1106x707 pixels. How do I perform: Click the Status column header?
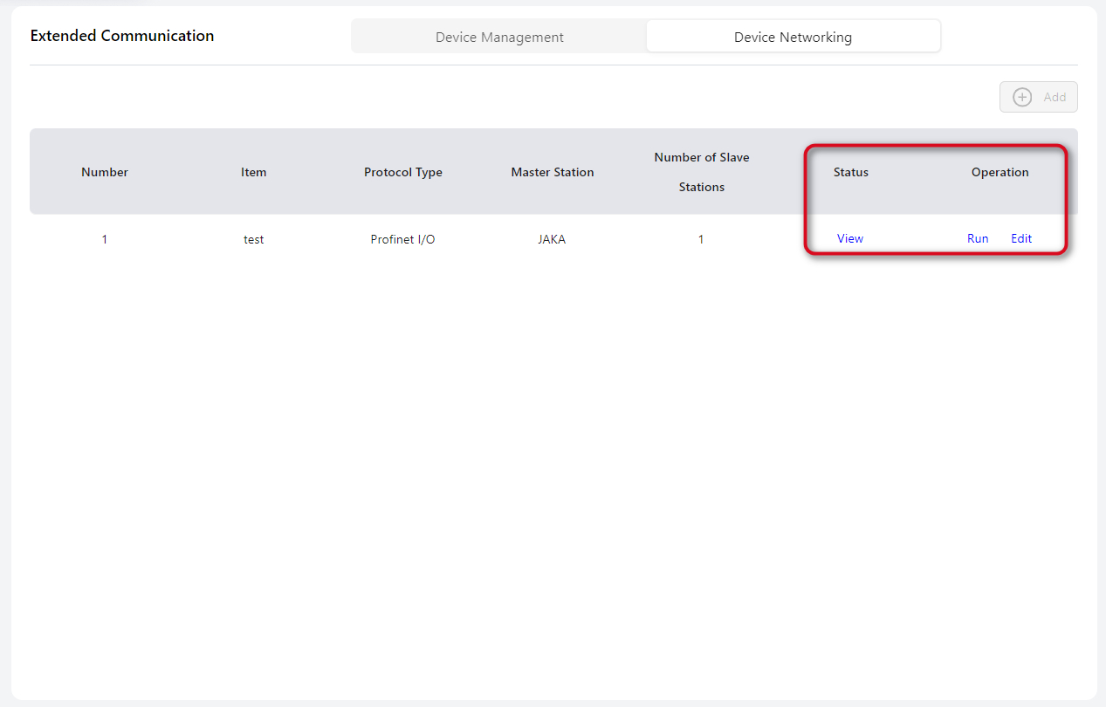click(x=851, y=172)
